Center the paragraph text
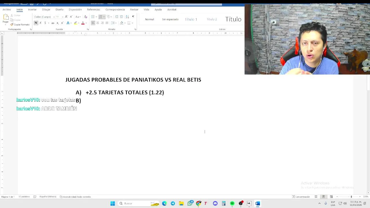This screenshot has width=370, height=208. click(x=98, y=23)
